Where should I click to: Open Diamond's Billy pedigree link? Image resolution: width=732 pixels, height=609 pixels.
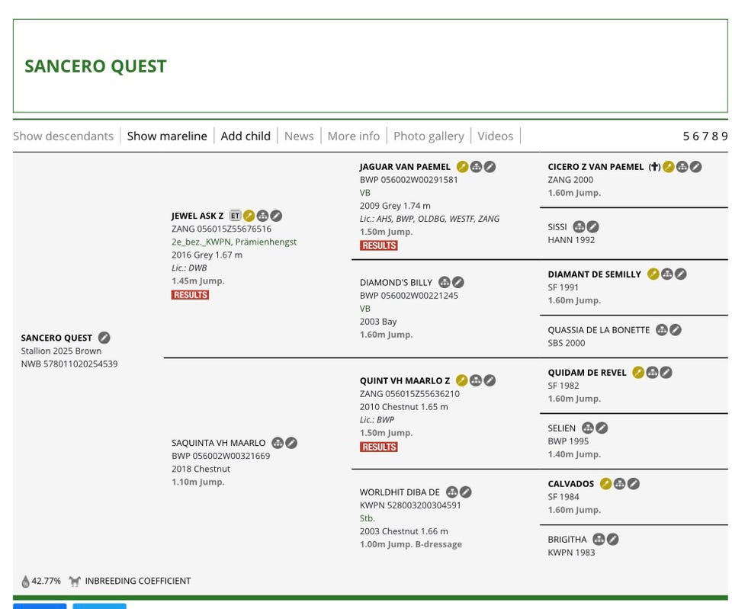(x=396, y=282)
